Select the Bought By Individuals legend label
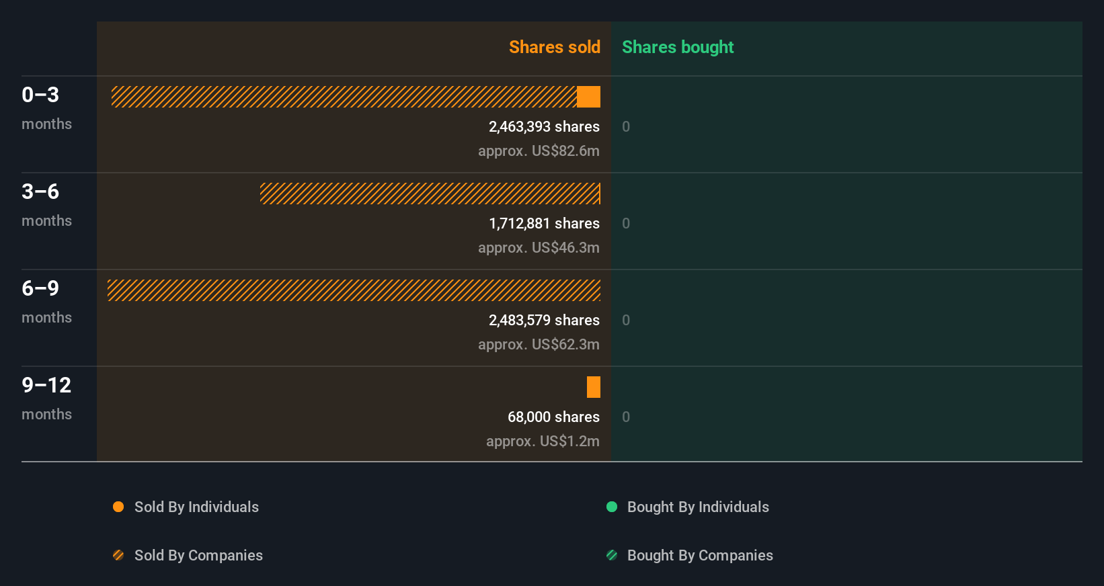The height and width of the screenshot is (586, 1104). (x=698, y=507)
